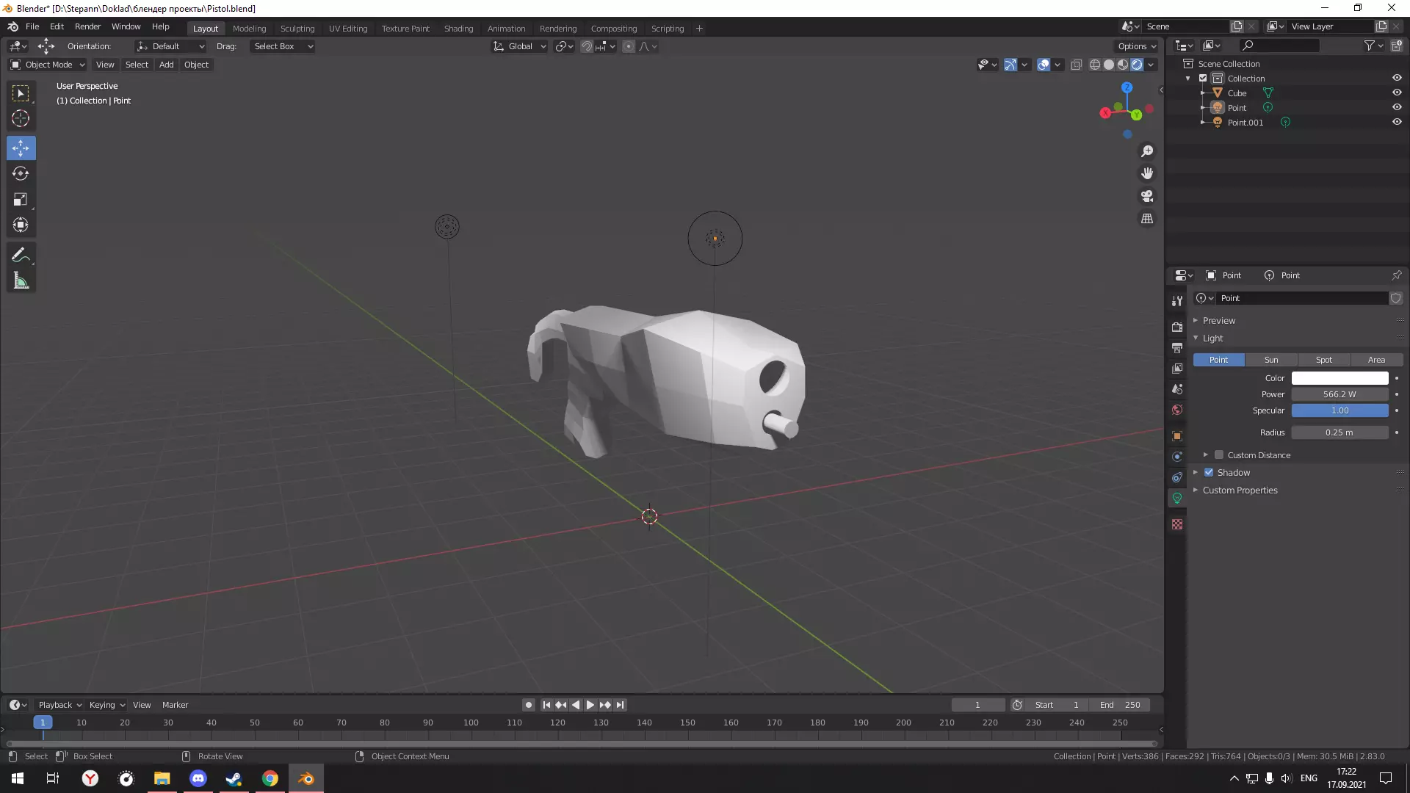The image size is (1410, 793).
Task: Toggle camera view in viewport
Action: [1146, 196]
